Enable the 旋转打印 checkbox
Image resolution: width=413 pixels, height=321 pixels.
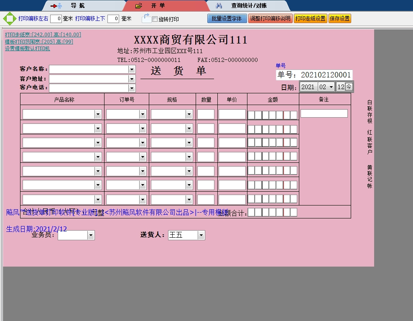[155, 19]
